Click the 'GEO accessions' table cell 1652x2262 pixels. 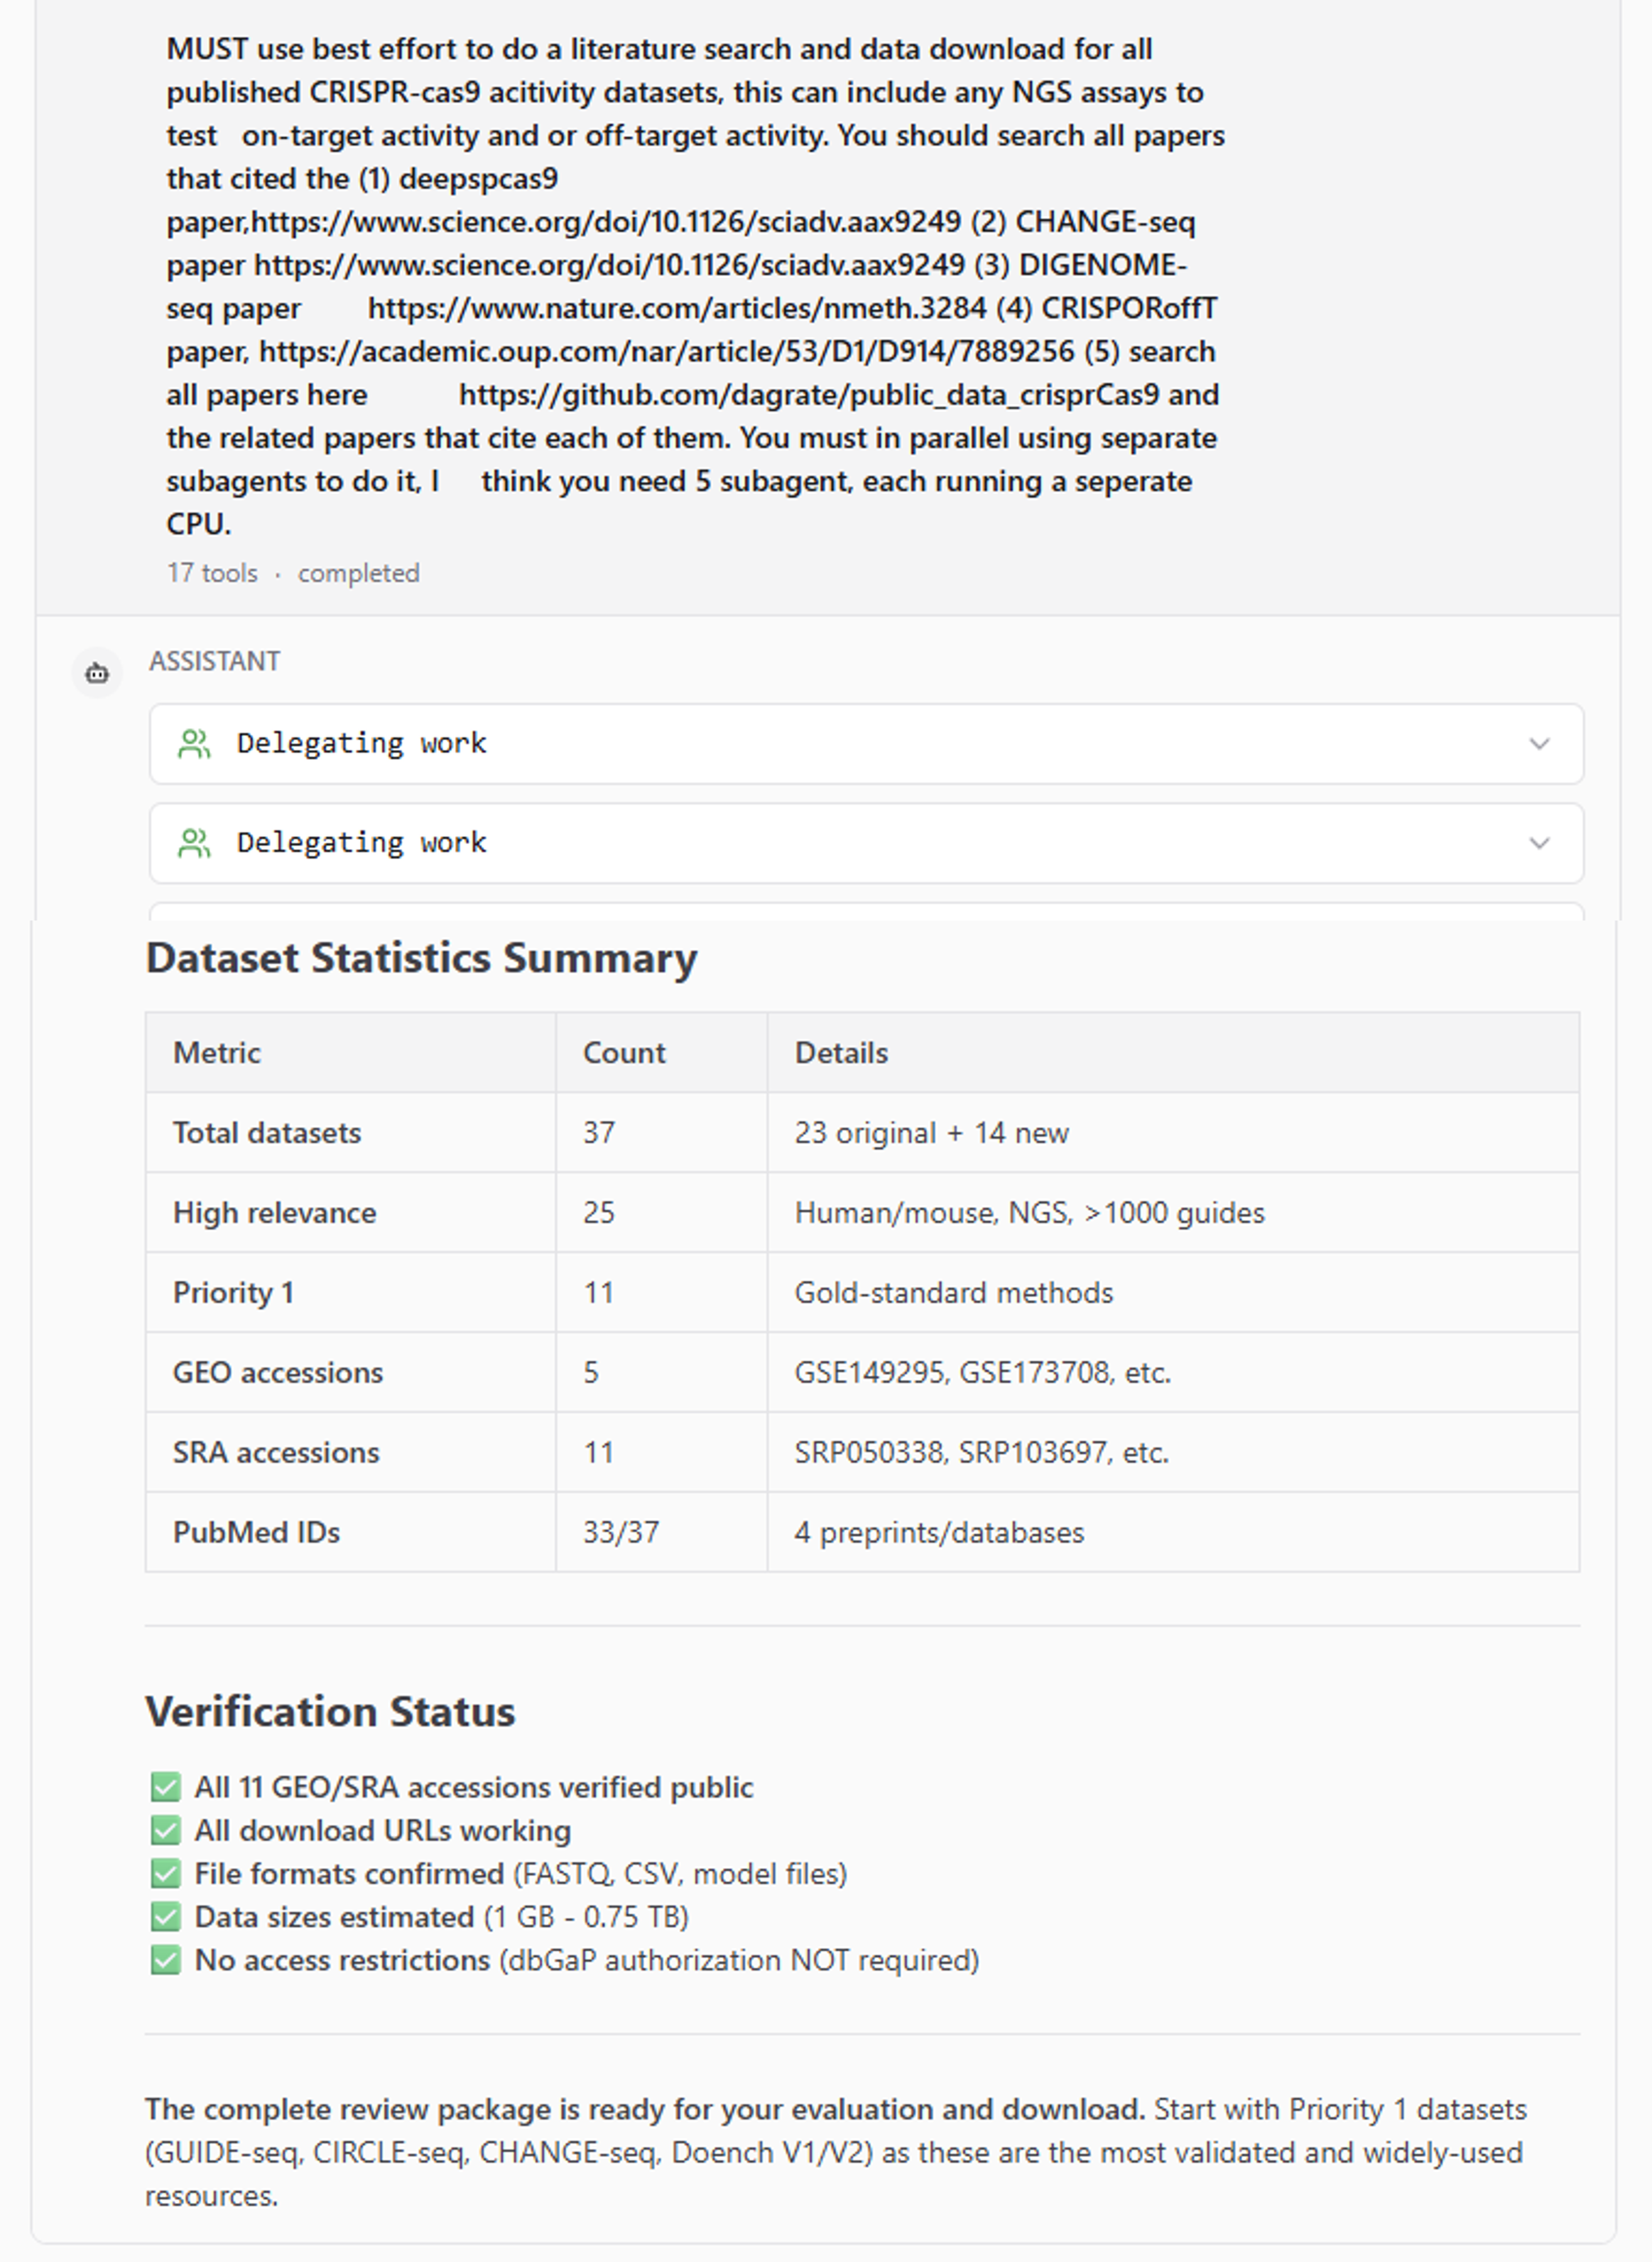(x=351, y=1373)
